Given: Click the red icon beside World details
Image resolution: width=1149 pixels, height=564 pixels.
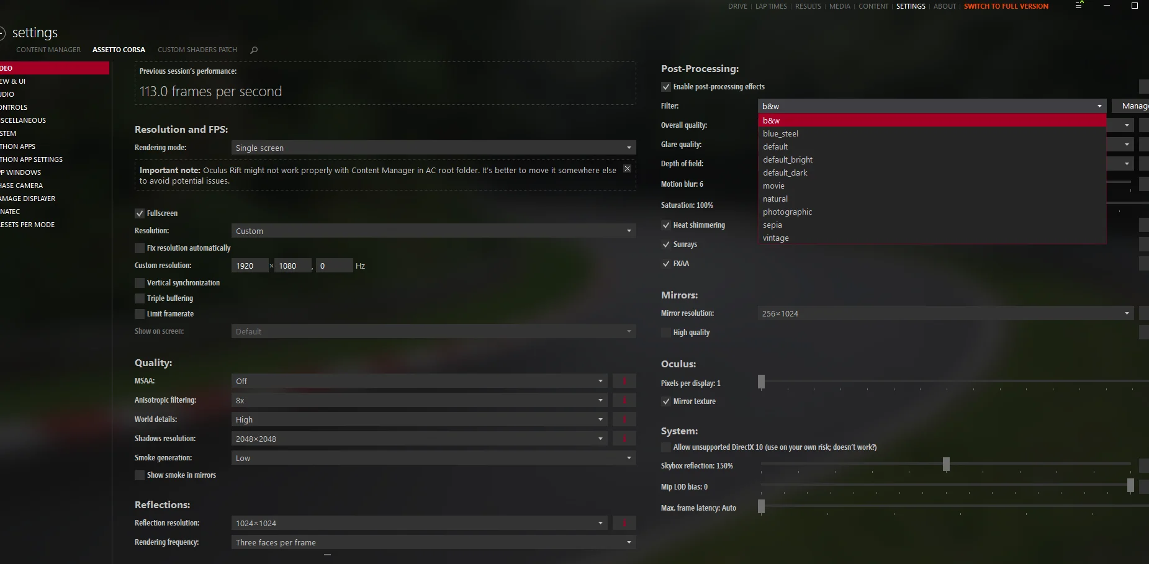Looking at the screenshot, I should point(624,419).
